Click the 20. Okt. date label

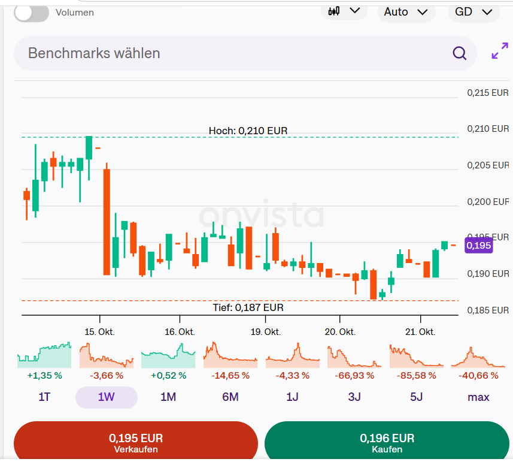(x=340, y=332)
